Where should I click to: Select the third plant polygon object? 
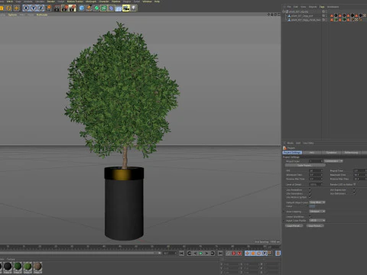[x=306, y=20]
